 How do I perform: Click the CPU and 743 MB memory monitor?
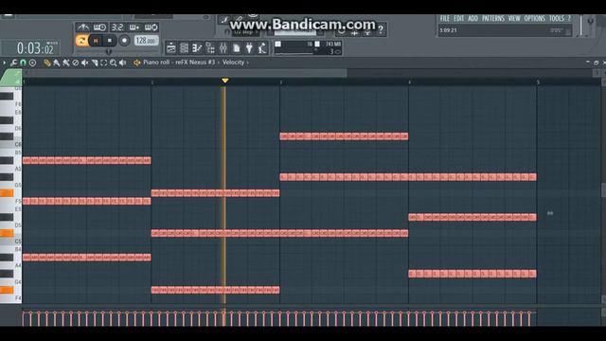click(x=308, y=48)
